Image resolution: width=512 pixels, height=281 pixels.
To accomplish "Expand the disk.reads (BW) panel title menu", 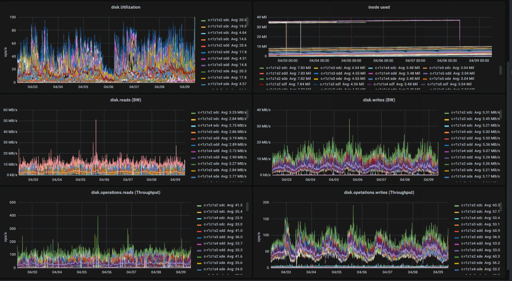I will (x=125, y=100).
